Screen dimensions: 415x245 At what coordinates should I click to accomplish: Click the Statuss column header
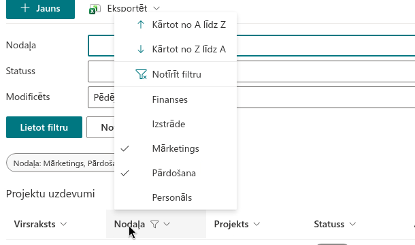329,225
